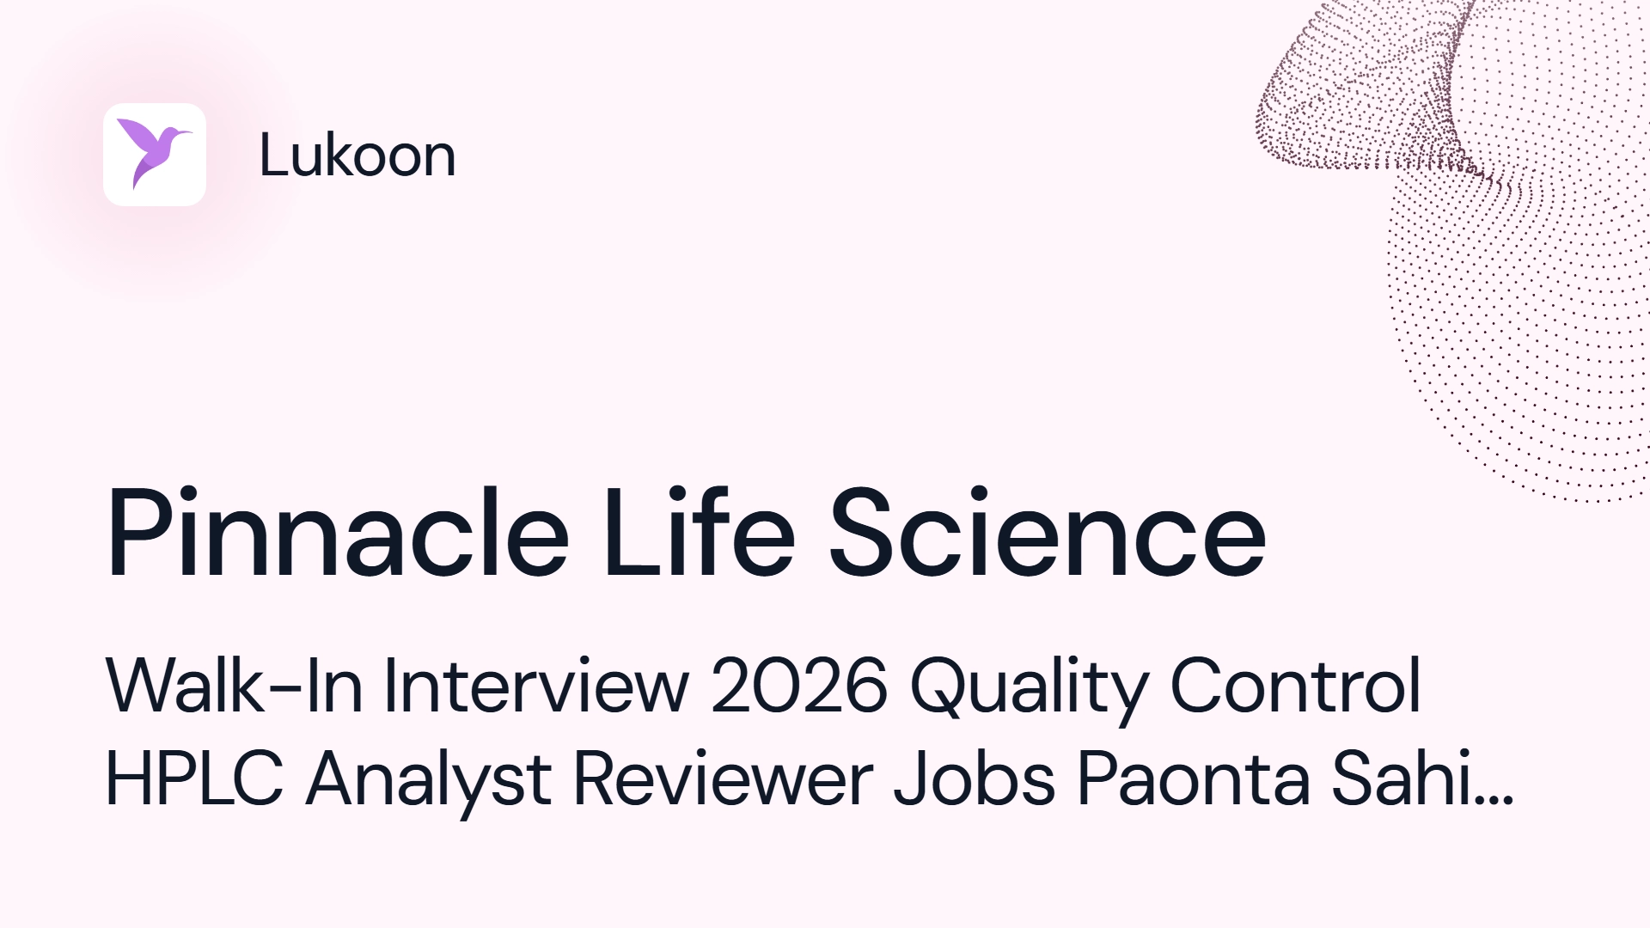Viewport: 1650px width, 928px height.
Task: Click the HPLC text in subtitle
Action: point(194,779)
